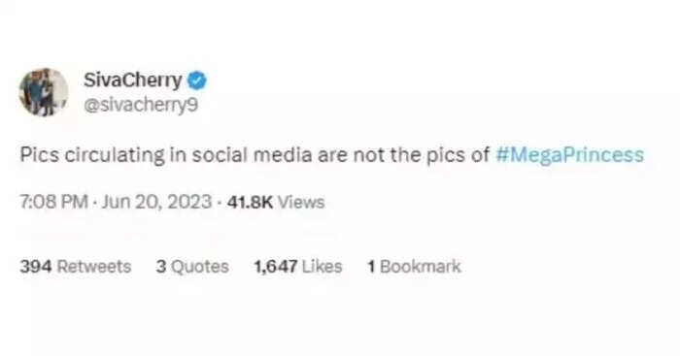Click the blue verified badge checkmark
680x356 pixels.
coord(197,81)
